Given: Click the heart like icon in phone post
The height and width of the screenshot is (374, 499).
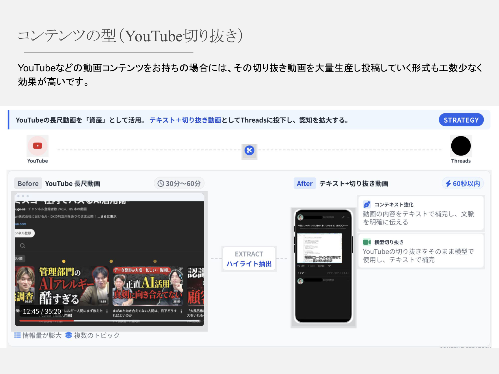Looking at the screenshot, I should click(299, 266).
